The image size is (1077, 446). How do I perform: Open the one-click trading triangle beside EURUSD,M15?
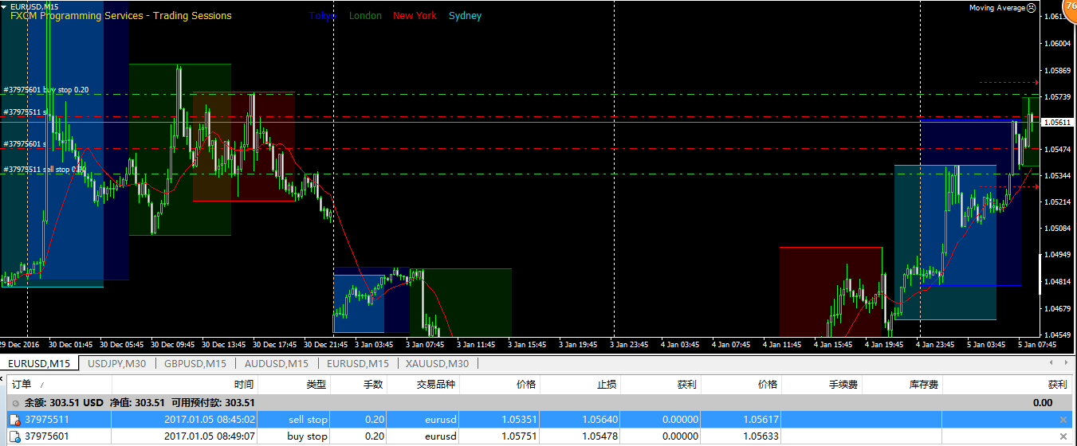point(5,6)
